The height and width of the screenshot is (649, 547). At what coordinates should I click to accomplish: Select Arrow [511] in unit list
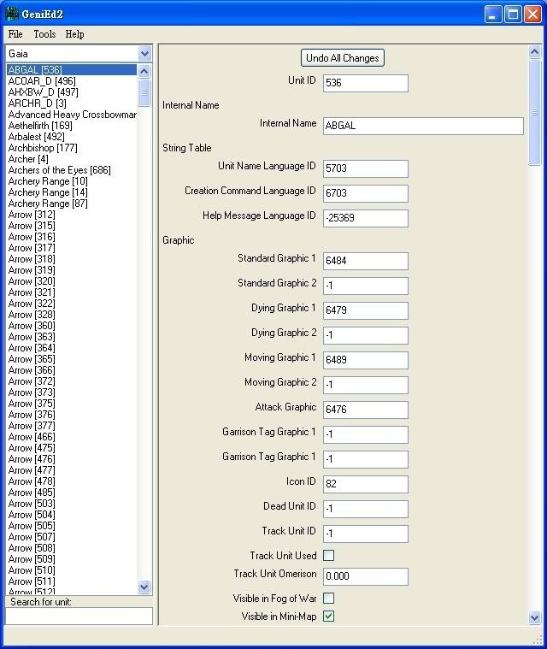(72, 581)
